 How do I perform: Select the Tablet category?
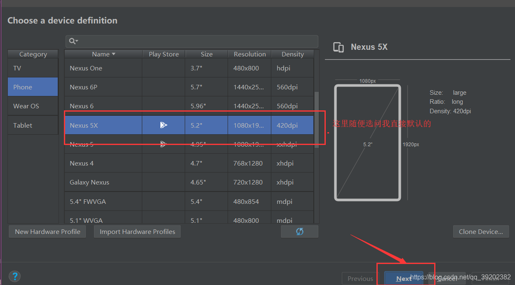pos(33,125)
